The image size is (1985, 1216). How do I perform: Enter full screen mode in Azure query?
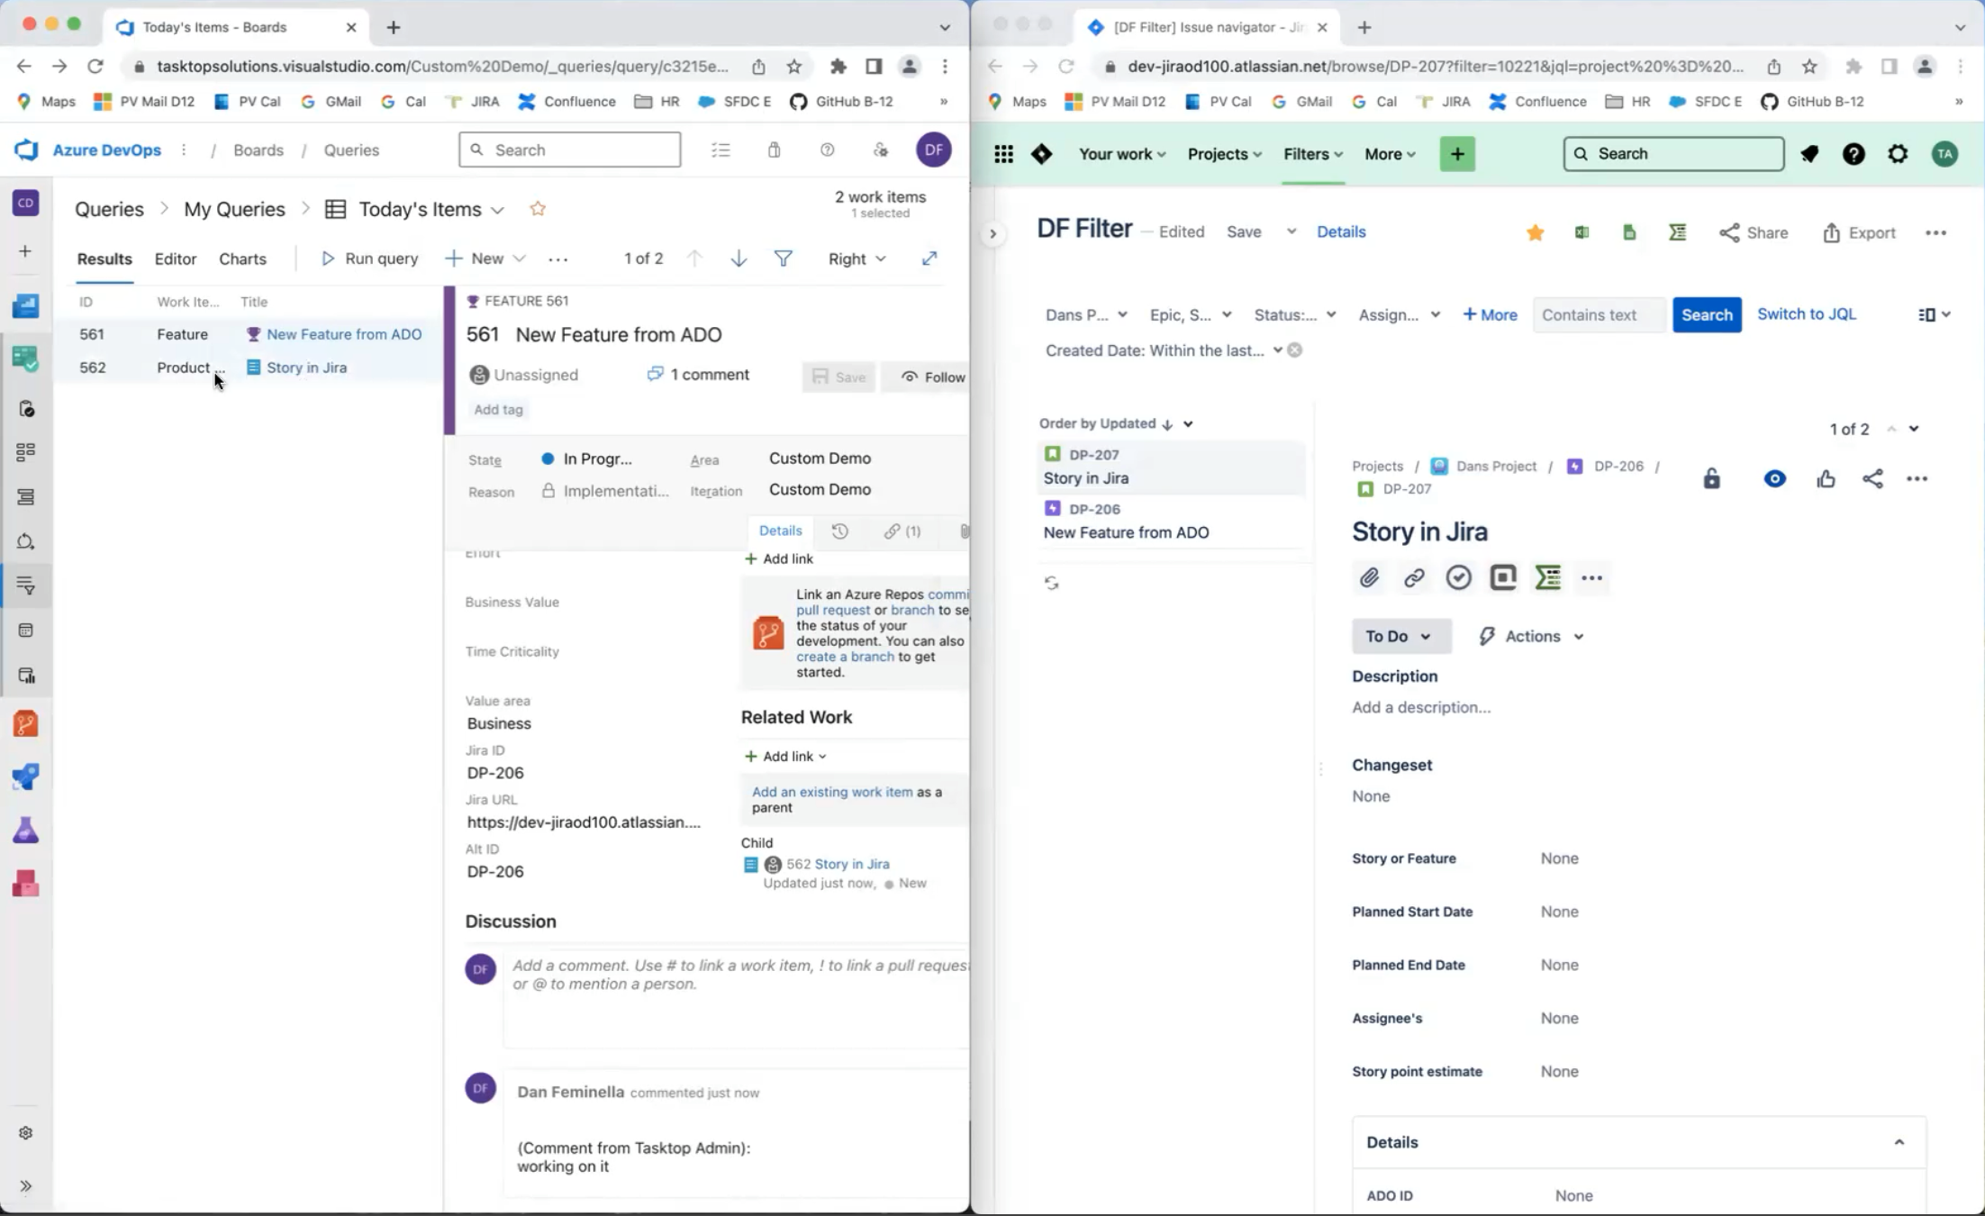click(x=929, y=259)
